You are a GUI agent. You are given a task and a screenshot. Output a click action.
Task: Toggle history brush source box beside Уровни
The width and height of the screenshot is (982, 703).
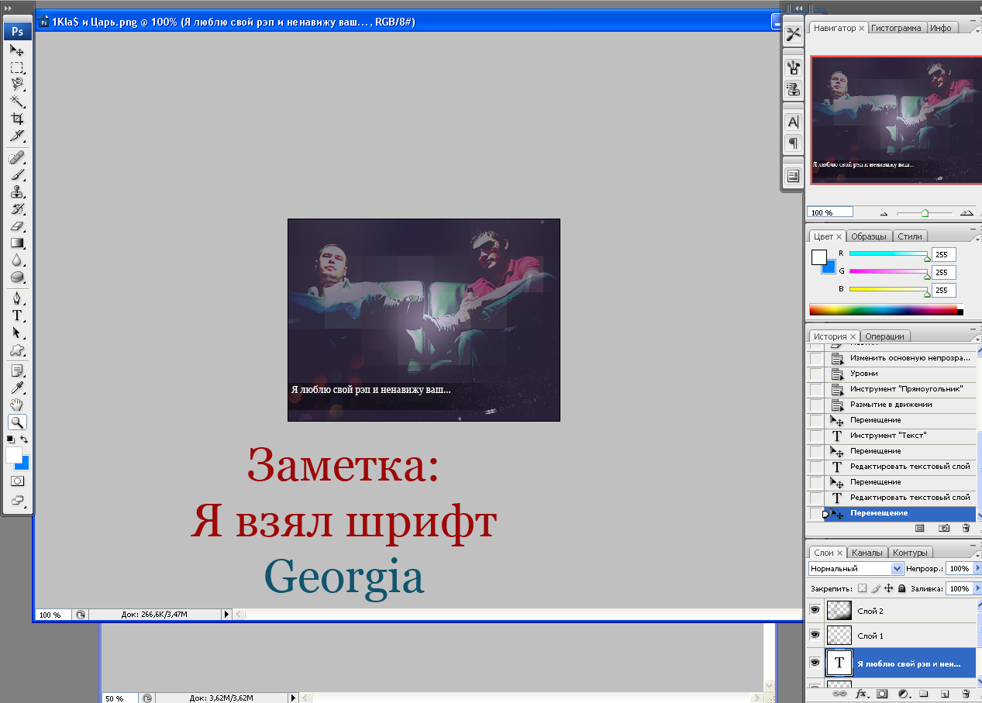click(x=815, y=374)
